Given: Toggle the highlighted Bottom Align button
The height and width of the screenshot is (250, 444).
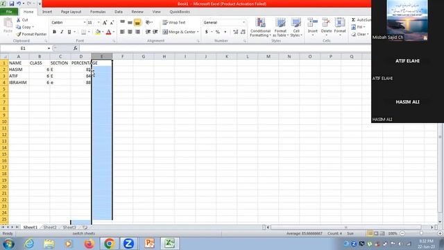Looking at the screenshot, I should tap(137, 22).
